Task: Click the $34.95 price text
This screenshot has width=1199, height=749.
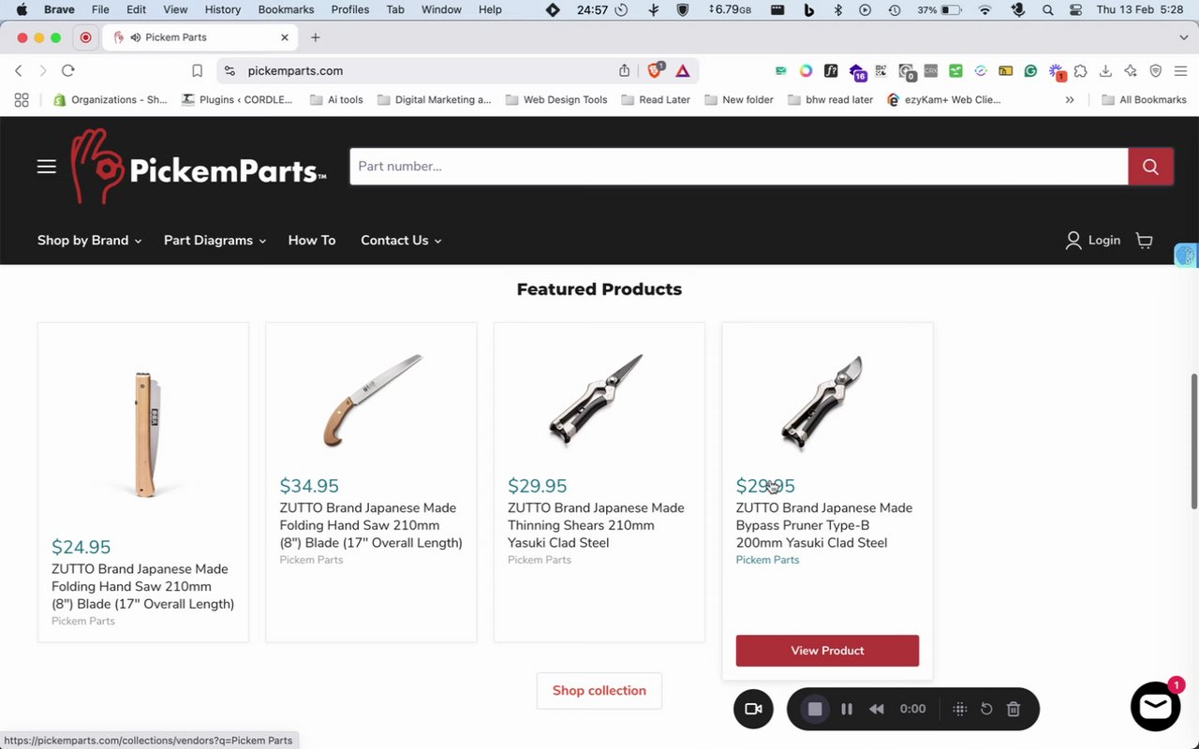Action: pos(309,486)
